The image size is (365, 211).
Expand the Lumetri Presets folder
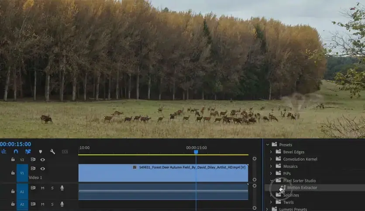(x=268, y=209)
